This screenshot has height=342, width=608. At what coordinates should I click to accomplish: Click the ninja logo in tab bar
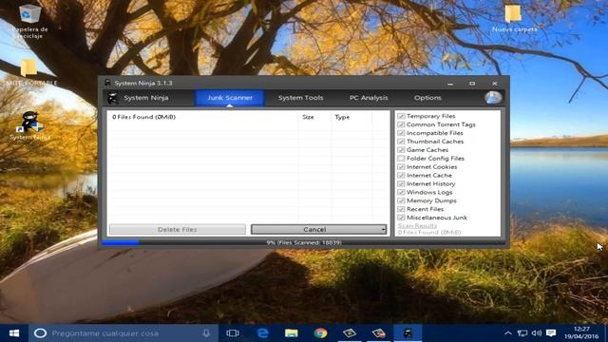point(112,98)
